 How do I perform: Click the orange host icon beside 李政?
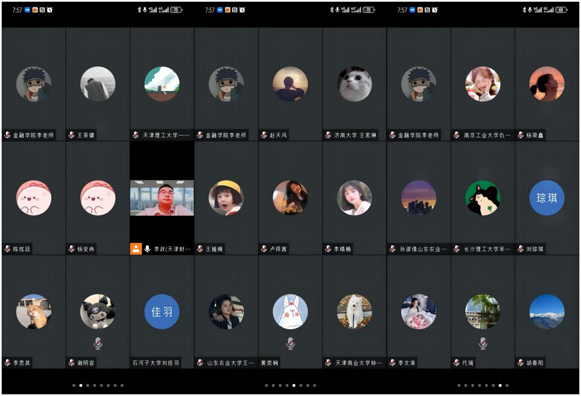coord(136,249)
